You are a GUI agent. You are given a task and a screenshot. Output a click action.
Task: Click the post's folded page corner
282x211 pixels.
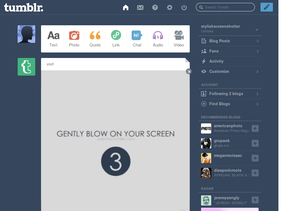tap(187, 60)
